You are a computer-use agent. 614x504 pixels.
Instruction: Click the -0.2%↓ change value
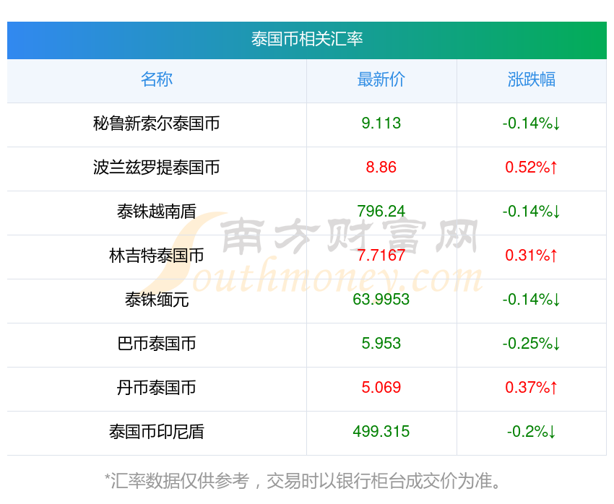coord(532,432)
